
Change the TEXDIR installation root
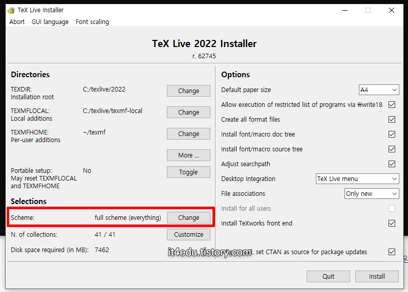pyautogui.click(x=188, y=91)
